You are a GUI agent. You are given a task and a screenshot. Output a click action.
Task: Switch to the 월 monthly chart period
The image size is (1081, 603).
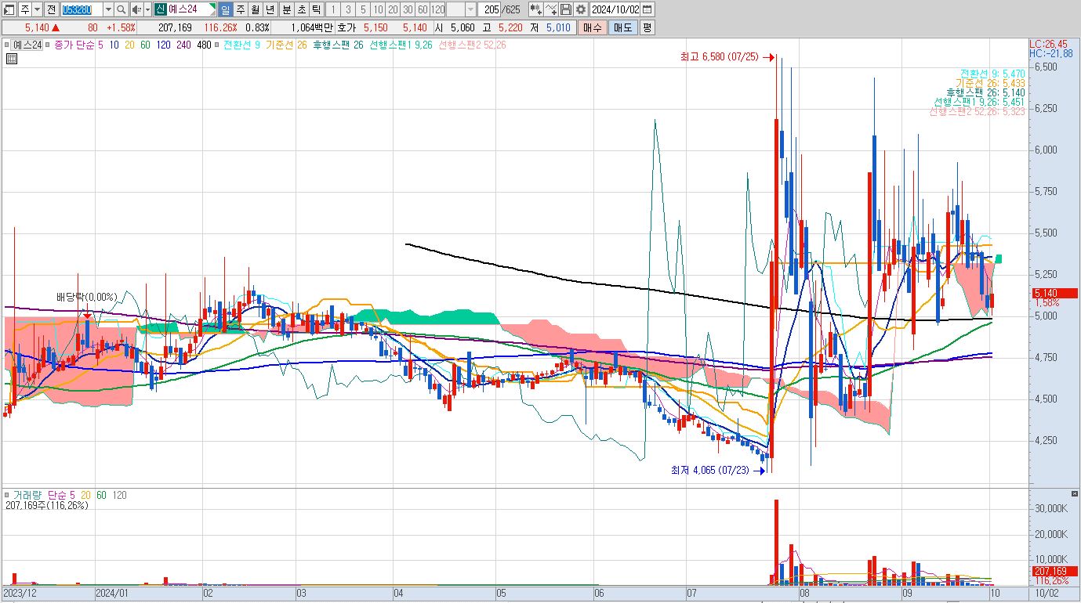tap(256, 9)
